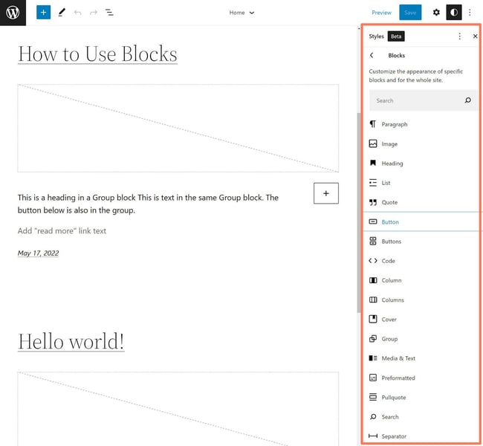Open the List View icon

click(109, 13)
